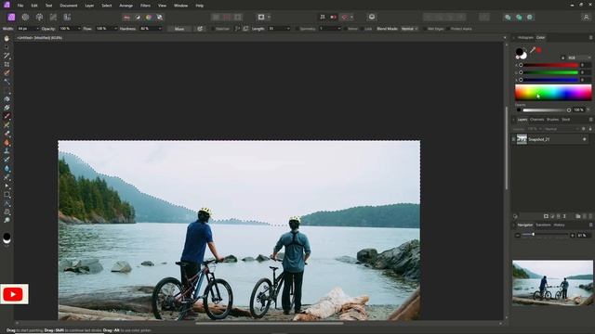This screenshot has height=334, width=595.
Task: Open the Opacity value dropdown
Action: pos(78,29)
